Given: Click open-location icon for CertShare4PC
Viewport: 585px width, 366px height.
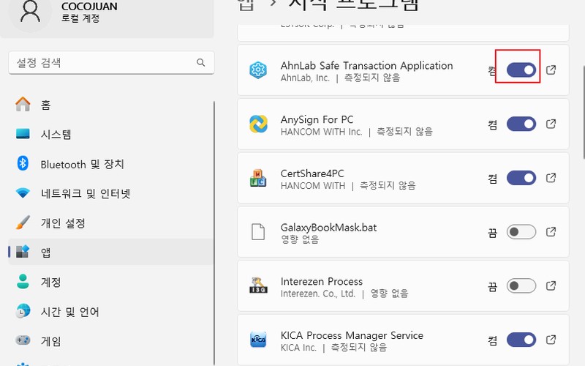Looking at the screenshot, I should [x=551, y=178].
